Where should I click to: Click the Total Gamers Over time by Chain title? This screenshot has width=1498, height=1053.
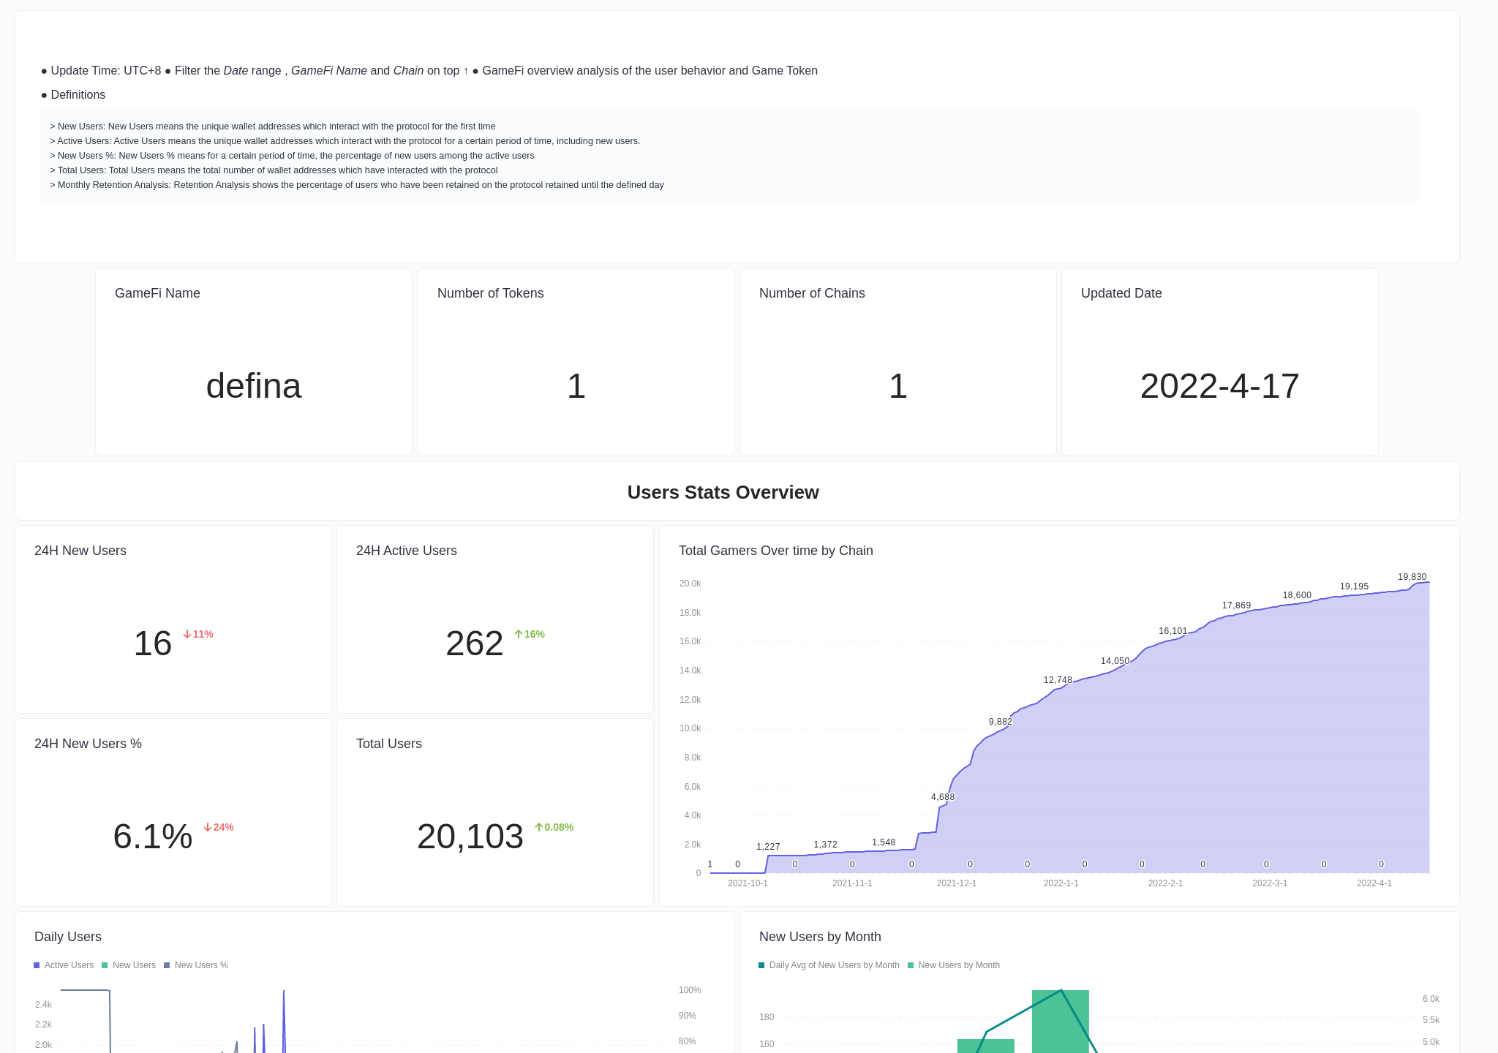[776, 551]
